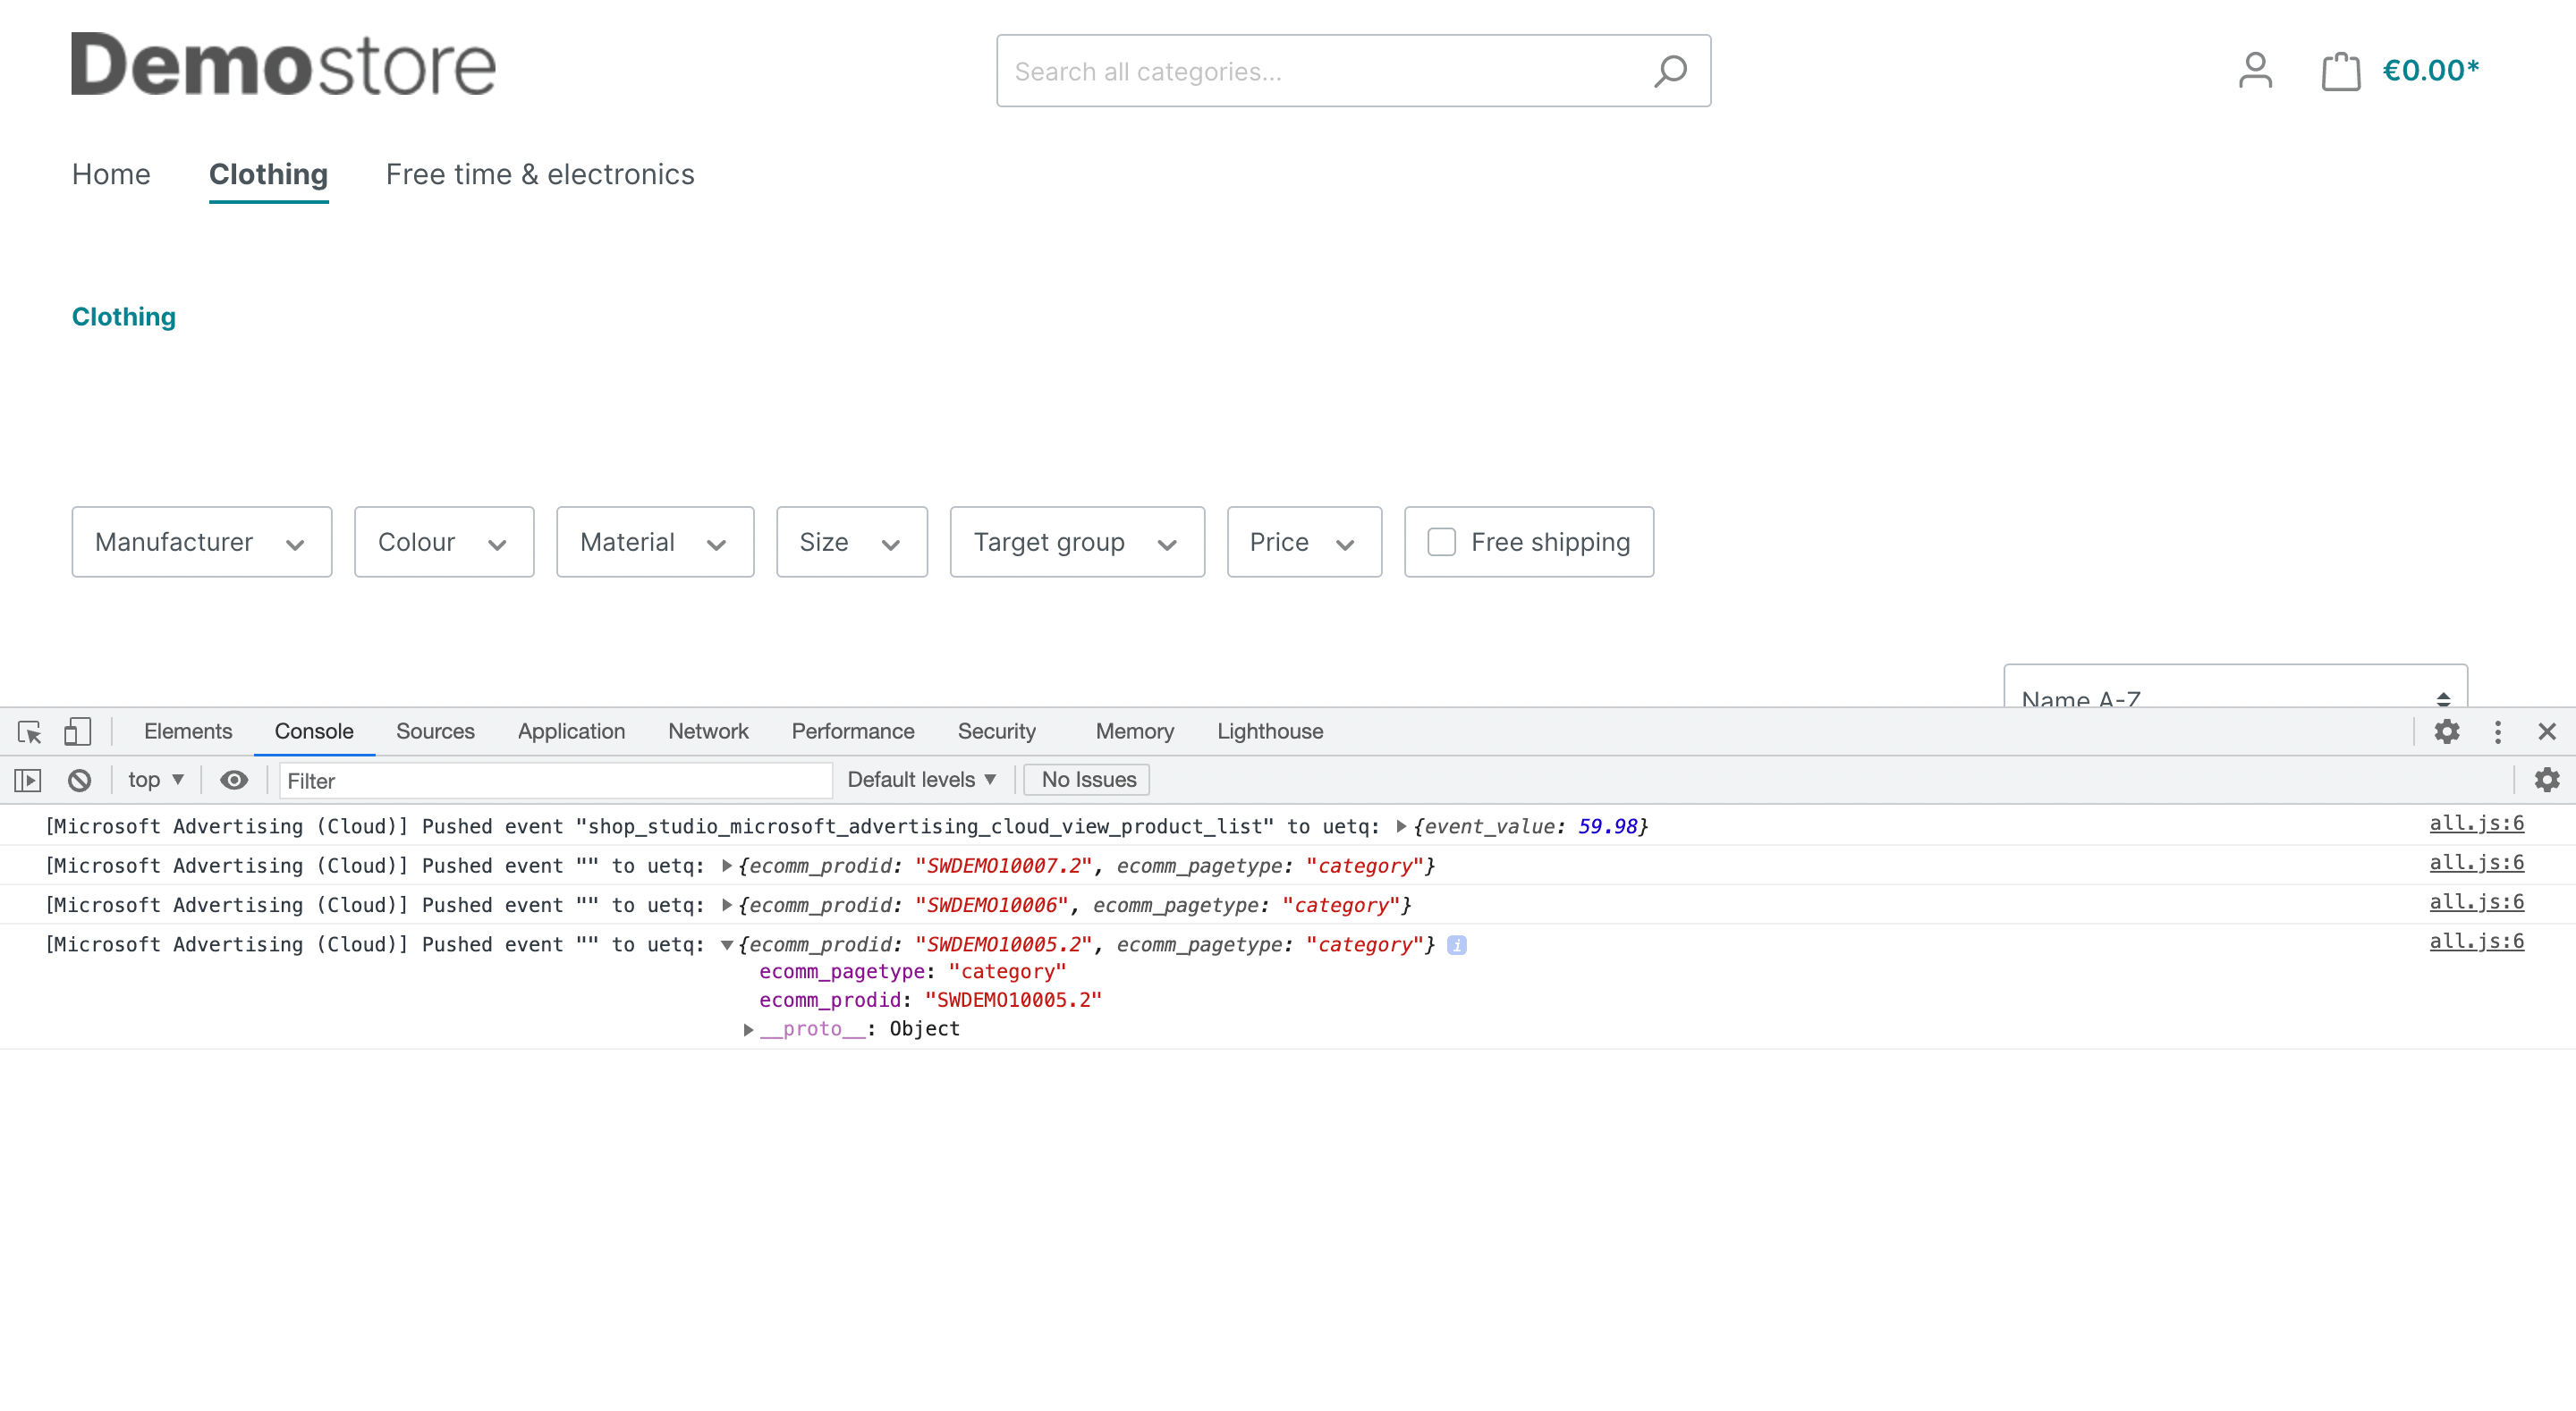Expand the __proto__ Object entry
Viewport: 2576px width, 1411px height.
[x=748, y=1029]
